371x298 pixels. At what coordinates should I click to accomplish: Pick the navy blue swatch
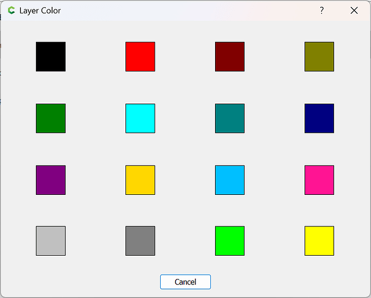(x=319, y=118)
